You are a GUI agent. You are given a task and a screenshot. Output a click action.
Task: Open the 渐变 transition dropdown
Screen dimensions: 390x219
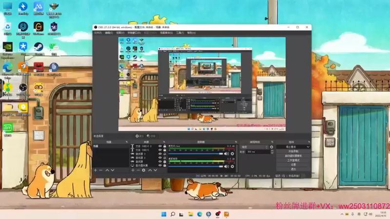[x=254, y=147]
